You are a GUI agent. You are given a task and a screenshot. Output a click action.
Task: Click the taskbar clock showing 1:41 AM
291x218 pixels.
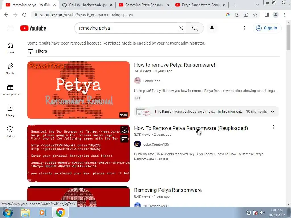point(277,212)
